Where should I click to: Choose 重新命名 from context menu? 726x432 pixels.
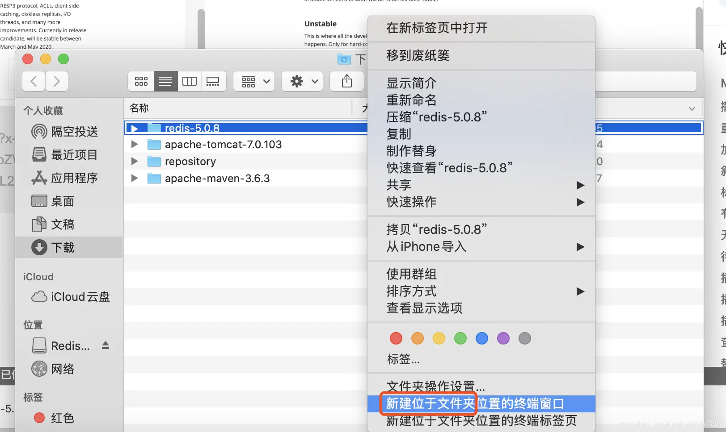point(481,100)
